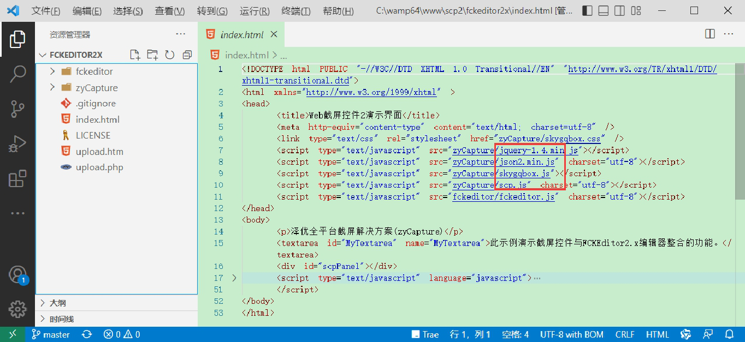745x342 pixels.
Task: Open Run and Debug view
Action: (x=17, y=144)
